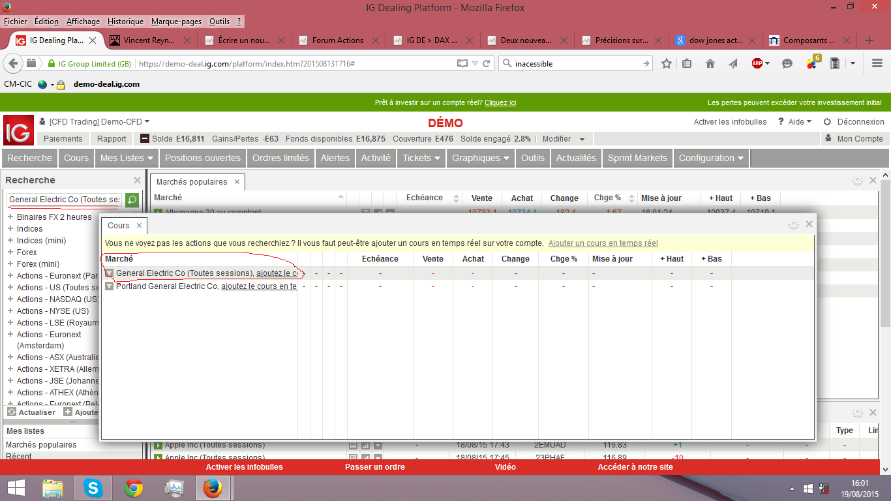The image size is (891, 501).
Task: Open the Firefox home page icon
Action: tap(710, 63)
